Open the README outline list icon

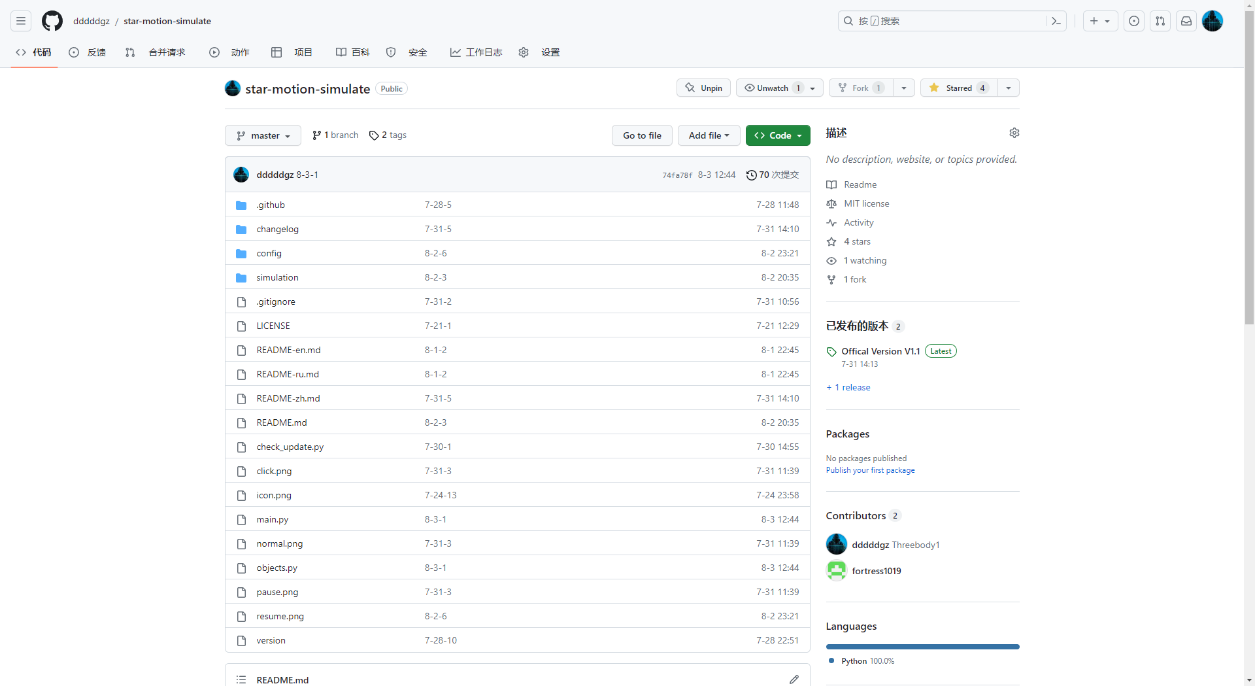pos(241,679)
